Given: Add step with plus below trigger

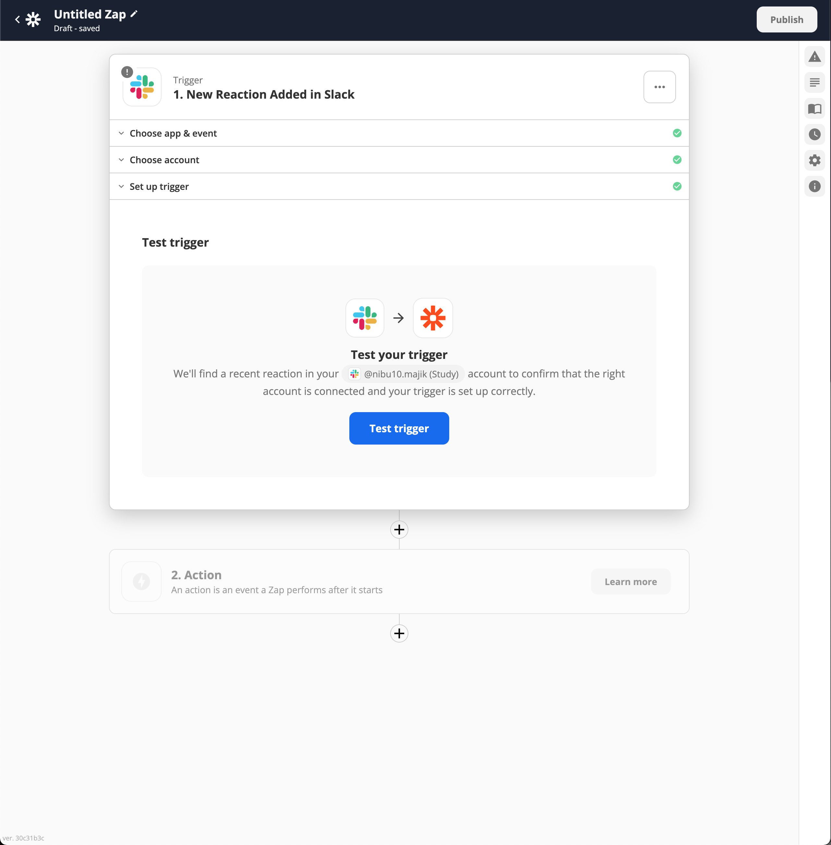Looking at the screenshot, I should [x=399, y=530].
